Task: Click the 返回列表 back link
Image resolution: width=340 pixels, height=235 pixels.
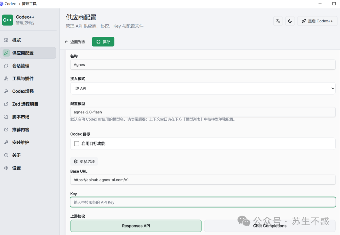Action: [75, 42]
